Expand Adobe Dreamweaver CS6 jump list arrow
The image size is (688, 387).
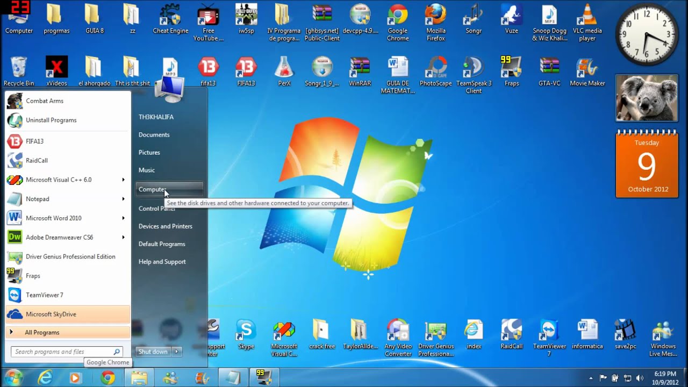tap(123, 237)
